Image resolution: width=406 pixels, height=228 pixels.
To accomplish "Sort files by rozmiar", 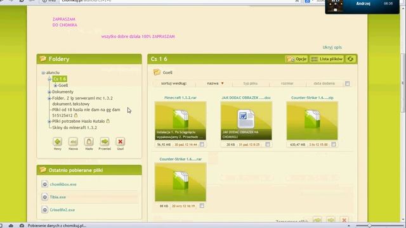I will [x=287, y=84].
